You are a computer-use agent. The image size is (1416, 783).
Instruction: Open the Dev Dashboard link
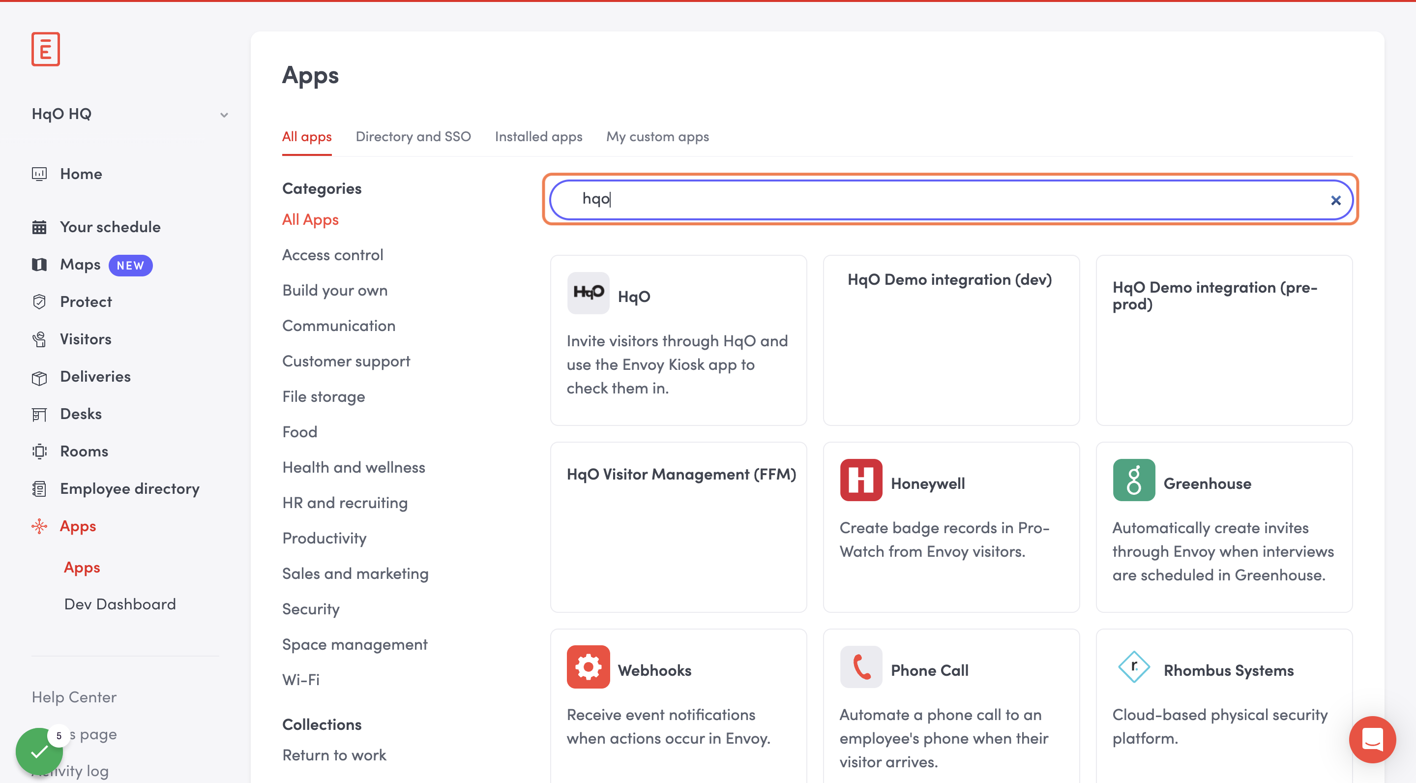pyautogui.click(x=120, y=604)
